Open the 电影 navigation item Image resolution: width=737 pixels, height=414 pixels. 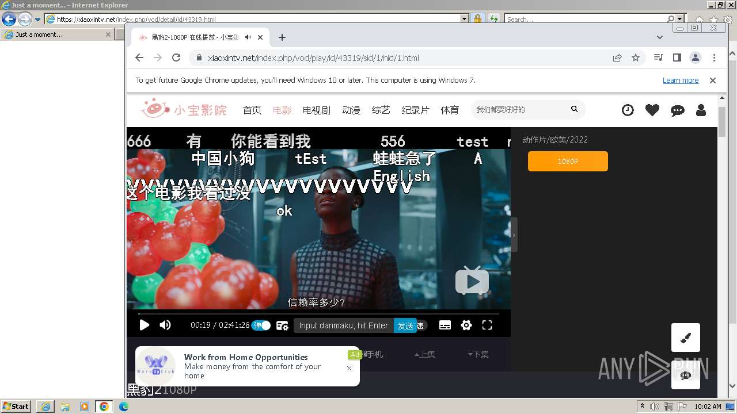coord(282,110)
